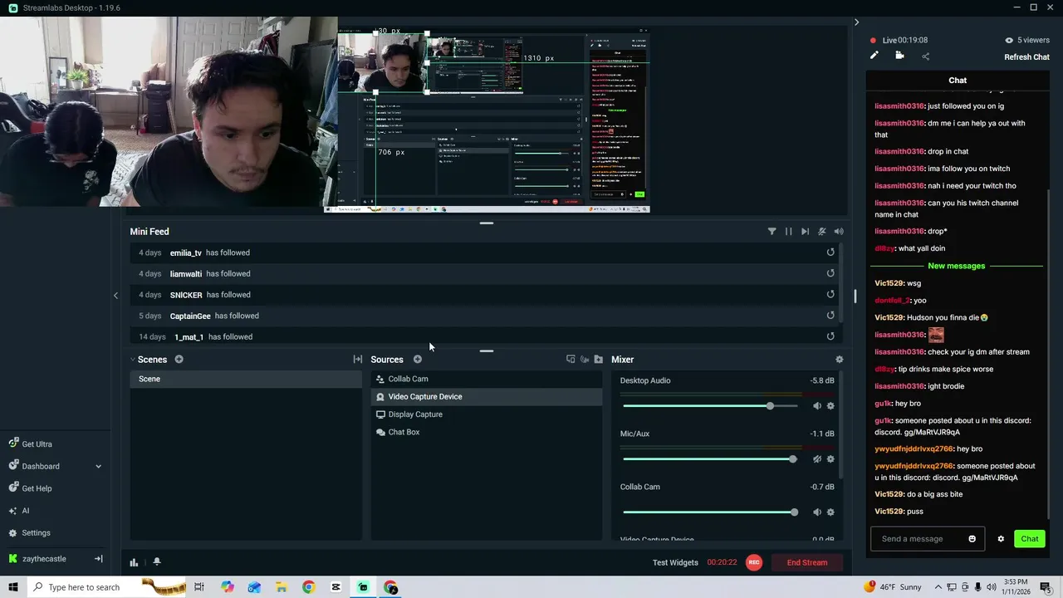The image size is (1063, 598).
Task: Log out of zaythecastle account icon
Action: [98, 559]
